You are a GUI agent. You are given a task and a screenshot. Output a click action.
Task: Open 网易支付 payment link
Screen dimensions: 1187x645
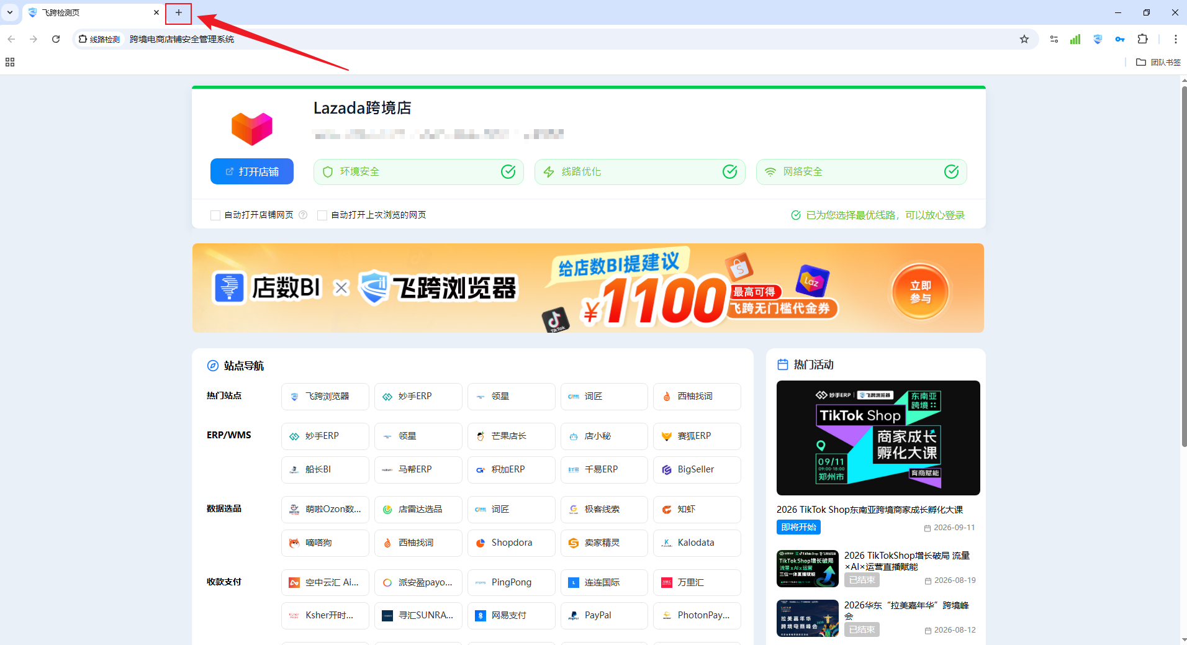[512, 616]
